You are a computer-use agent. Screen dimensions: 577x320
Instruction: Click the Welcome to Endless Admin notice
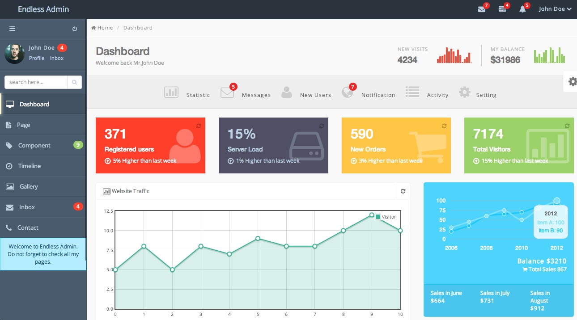click(43, 254)
